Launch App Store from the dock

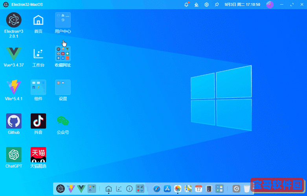click(x=167, y=189)
